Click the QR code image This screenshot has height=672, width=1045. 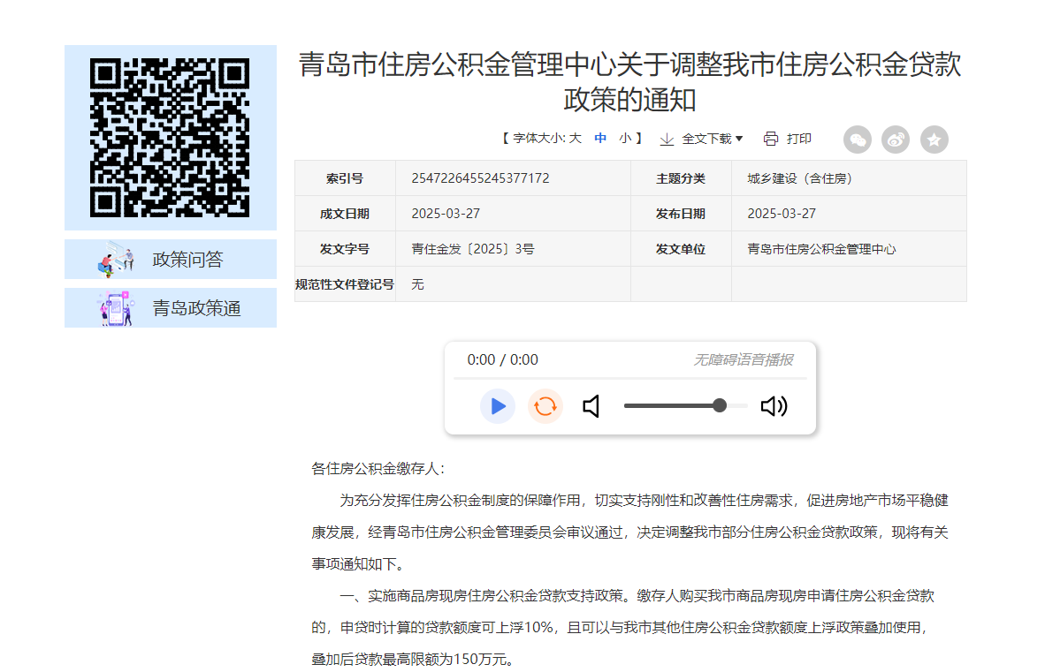170,137
